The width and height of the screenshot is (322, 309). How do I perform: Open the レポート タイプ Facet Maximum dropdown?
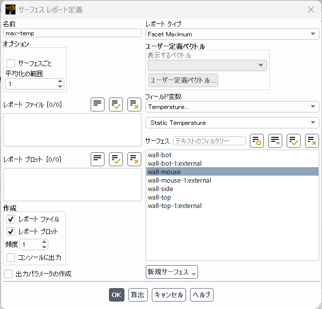pyautogui.click(x=232, y=34)
